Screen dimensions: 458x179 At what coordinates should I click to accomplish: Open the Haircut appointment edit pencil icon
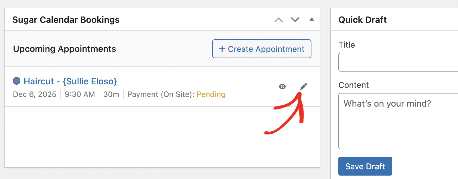304,86
